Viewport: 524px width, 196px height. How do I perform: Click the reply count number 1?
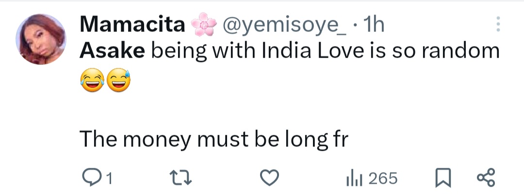click(109, 179)
